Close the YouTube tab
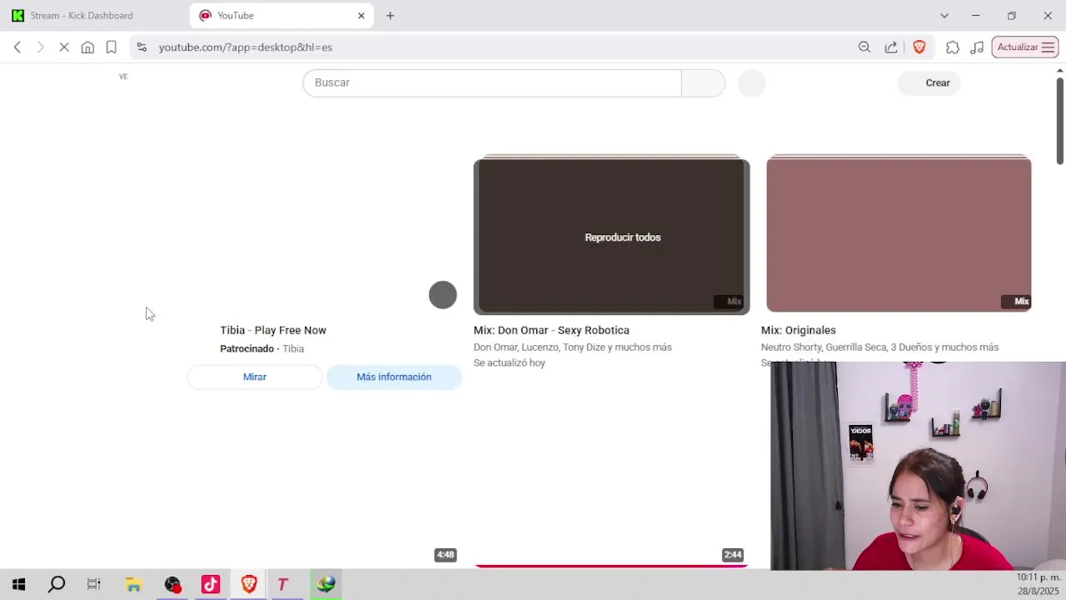Screen dimensions: 1066x600 click(361, 15)
